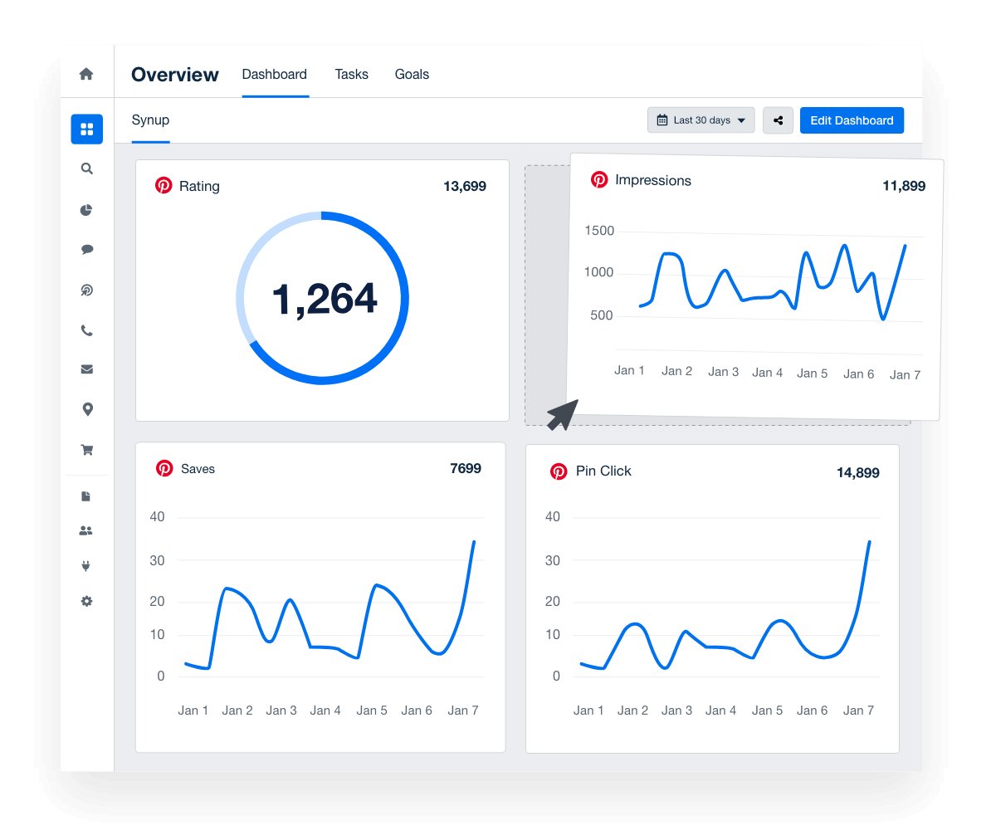The height and width of the screenshot is (830, 996).
Task: Click the share button
Action: click(778, 120)
